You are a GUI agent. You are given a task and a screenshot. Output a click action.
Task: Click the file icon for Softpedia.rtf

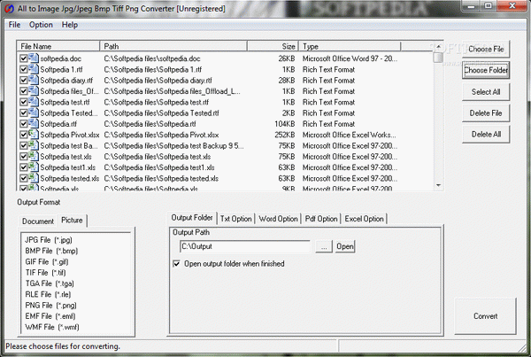[x=34, y=123]
